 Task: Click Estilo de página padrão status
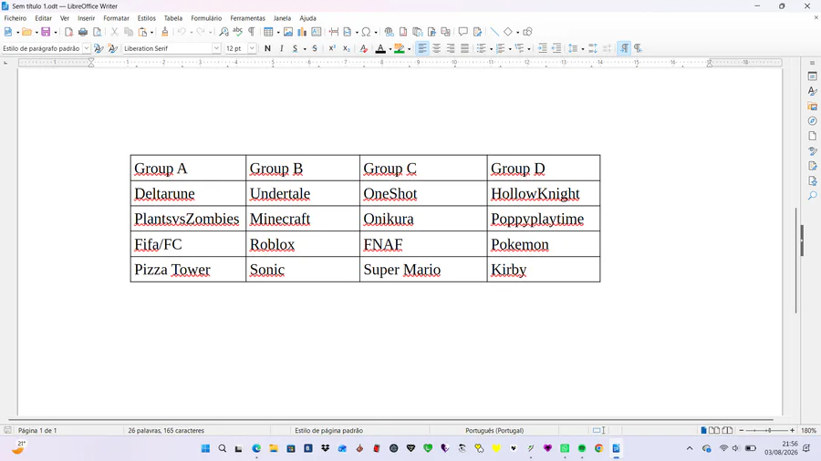328,431
